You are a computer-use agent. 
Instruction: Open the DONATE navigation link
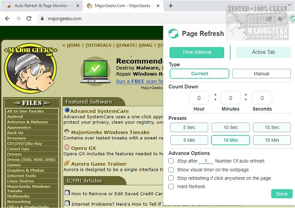point(125,45)
